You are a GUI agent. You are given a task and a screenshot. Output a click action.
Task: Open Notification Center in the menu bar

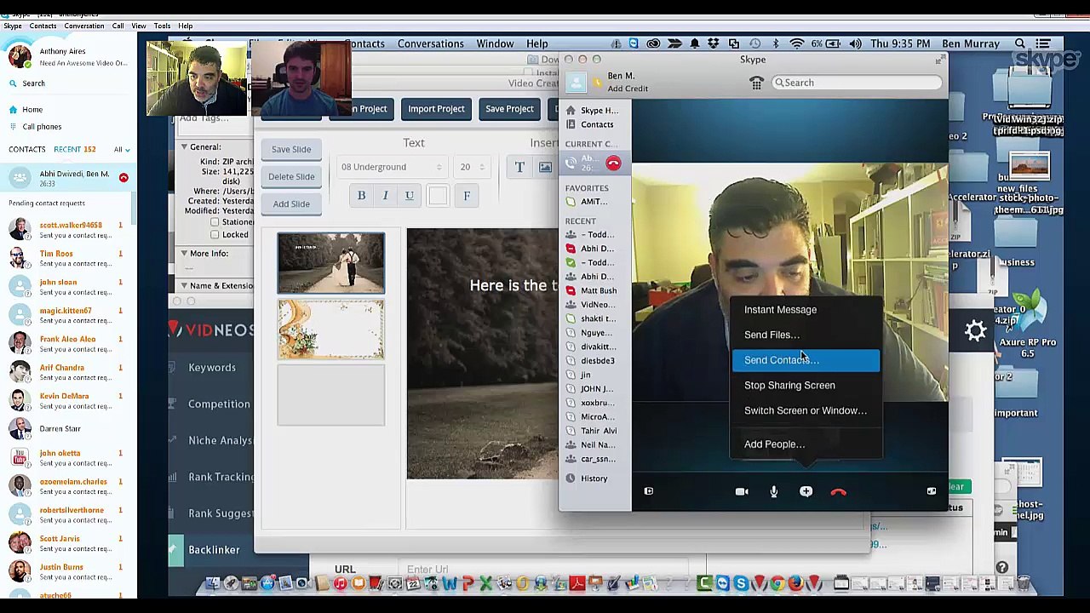point(1042,43)
